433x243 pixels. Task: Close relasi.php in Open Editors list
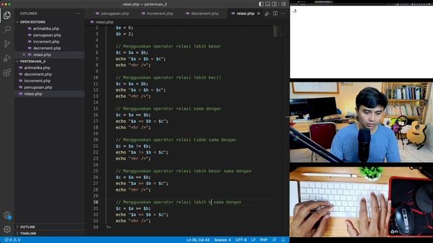coord(24,55)
